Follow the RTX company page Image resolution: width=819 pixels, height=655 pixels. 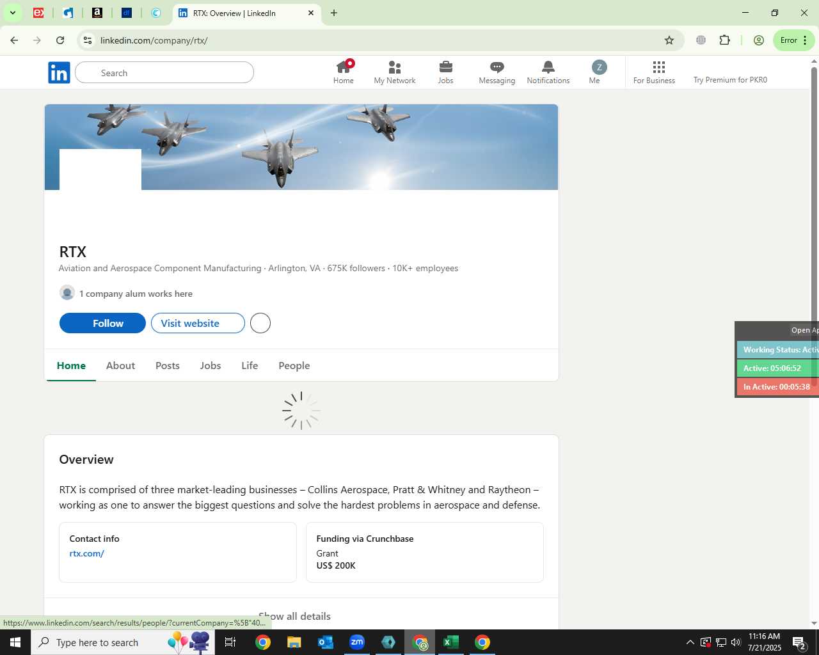(x=102, y=323)
